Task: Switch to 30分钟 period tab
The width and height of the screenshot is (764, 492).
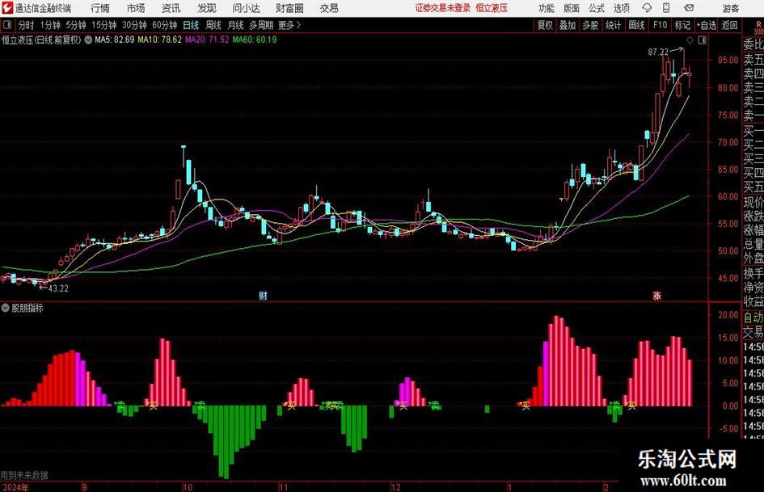Action: (134, 25)
